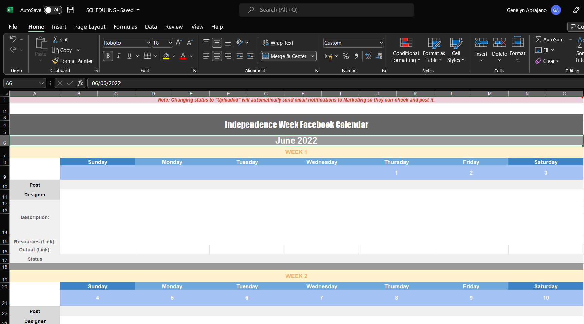Apply the yellow Fill Color swatch
Screen dimensions: 584x324
[166, 56]
